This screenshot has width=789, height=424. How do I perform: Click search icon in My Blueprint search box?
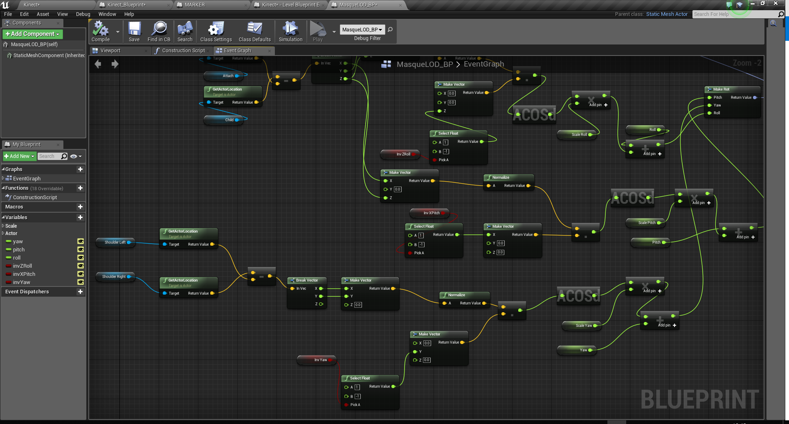coord(64,156)
